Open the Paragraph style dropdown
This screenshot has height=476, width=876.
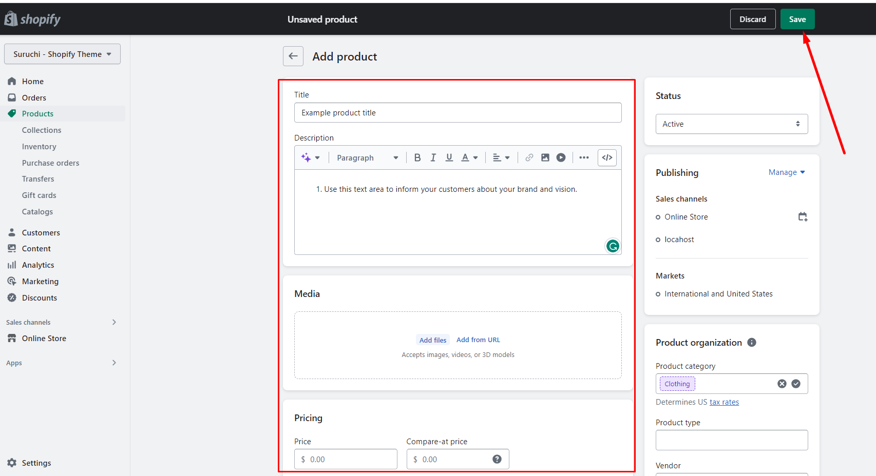coord(367,158)
